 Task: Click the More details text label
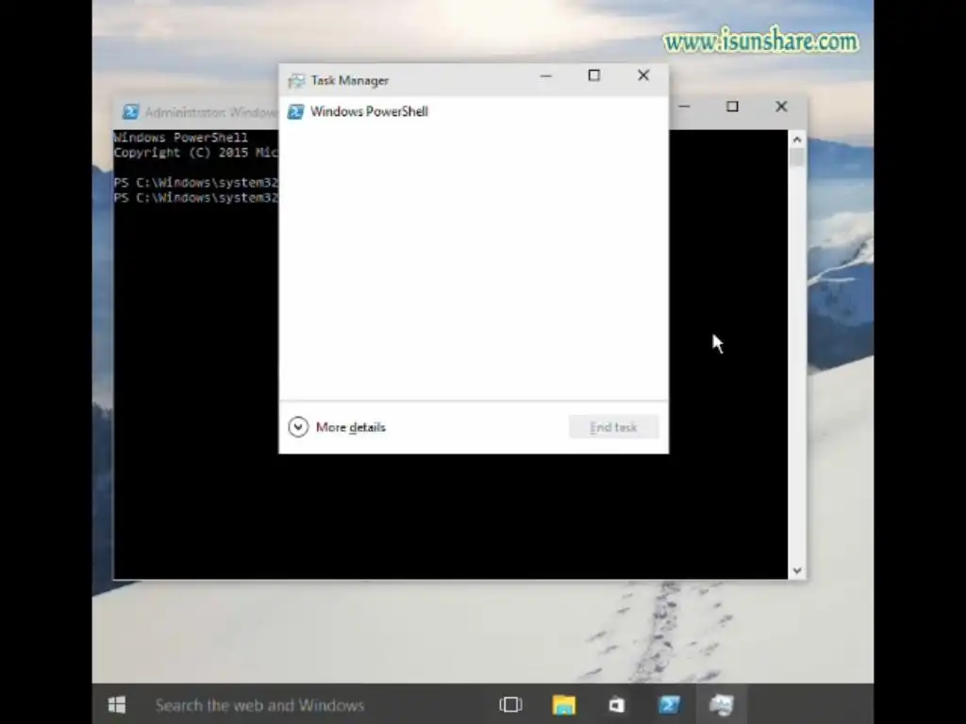[351, 427]
